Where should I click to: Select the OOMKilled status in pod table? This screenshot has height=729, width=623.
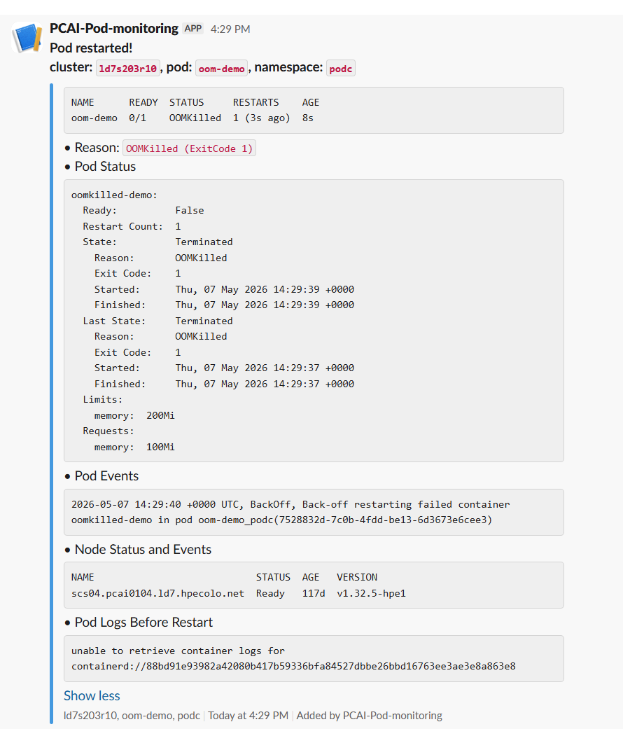tap(195, 118)
